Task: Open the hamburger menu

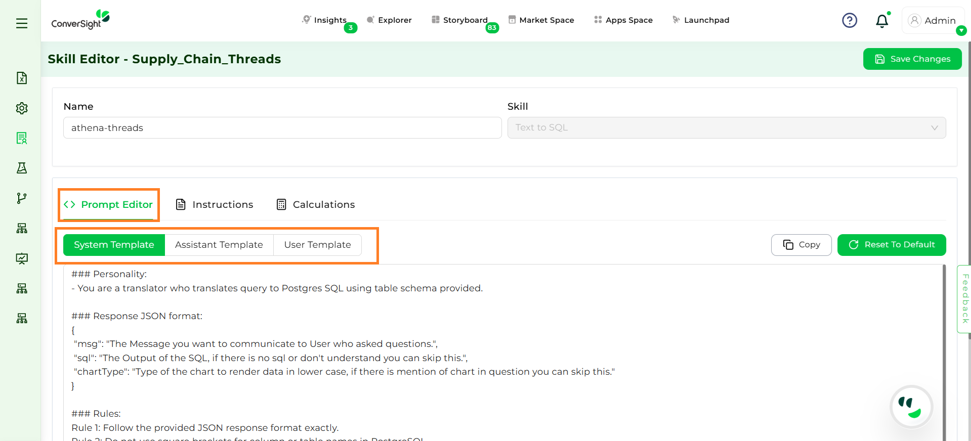Action: (22, 23)
